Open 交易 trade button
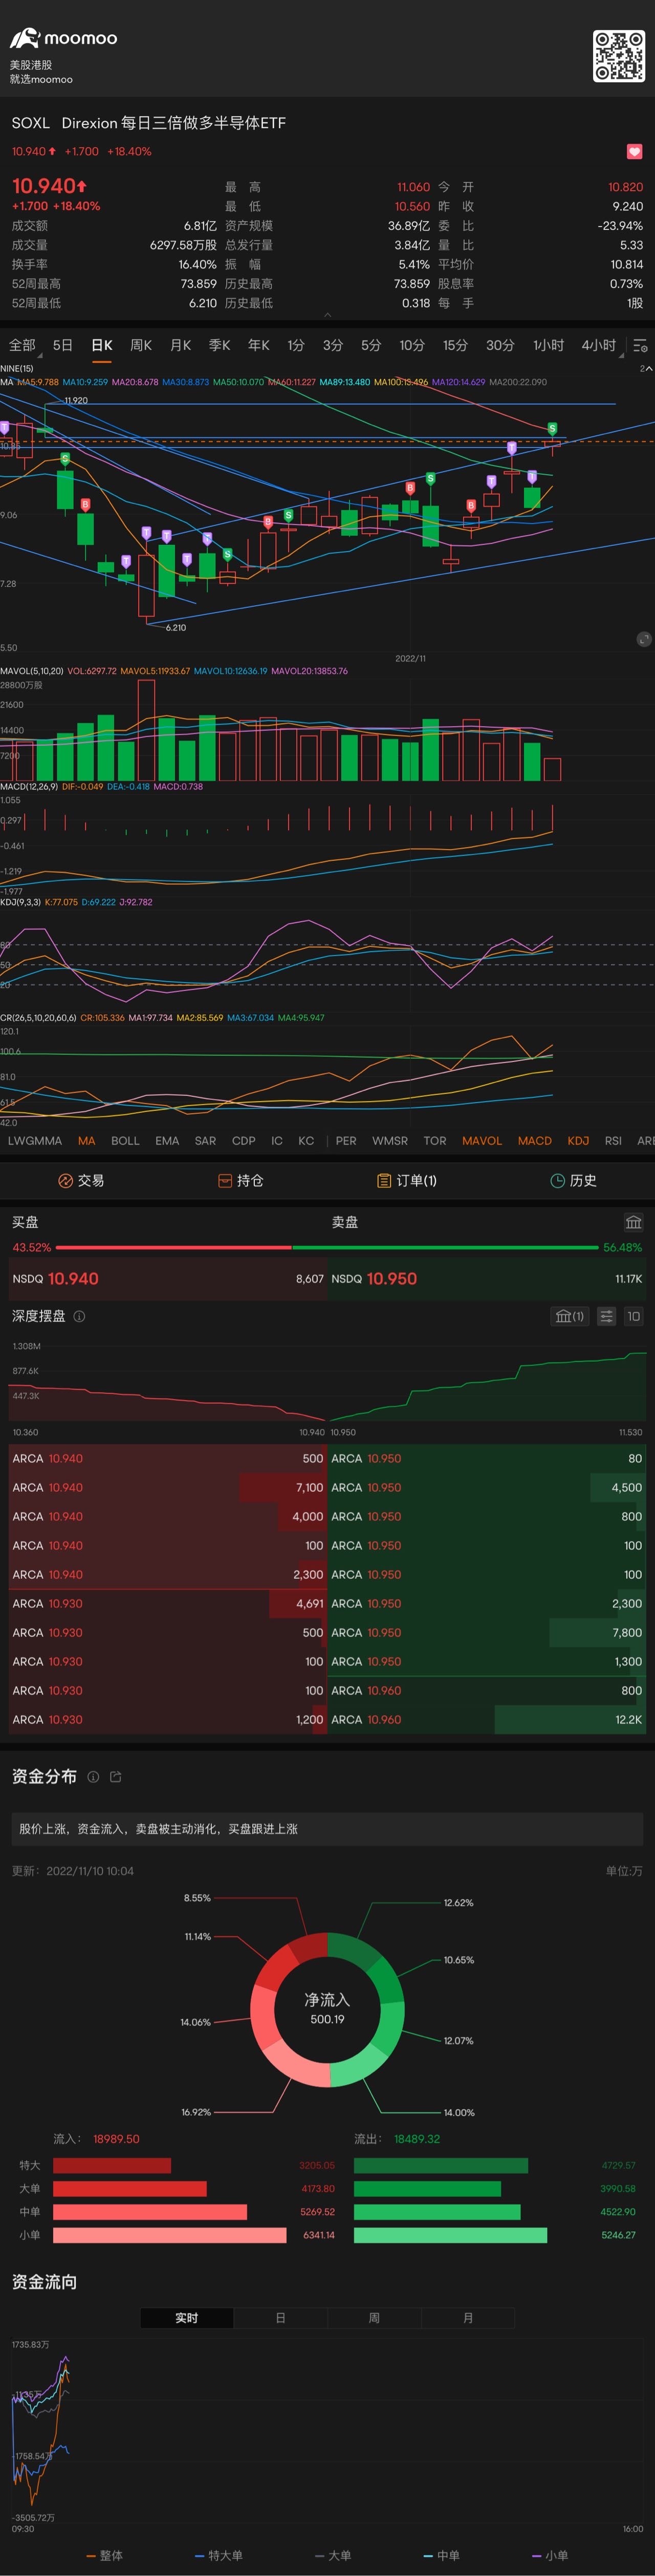The image size is (655, 2576). [82, 1181]
